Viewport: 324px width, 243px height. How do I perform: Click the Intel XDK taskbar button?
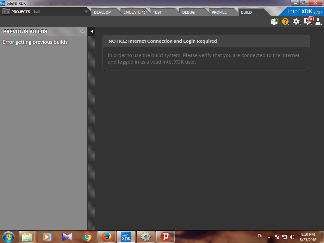click(x=126, y=237)
